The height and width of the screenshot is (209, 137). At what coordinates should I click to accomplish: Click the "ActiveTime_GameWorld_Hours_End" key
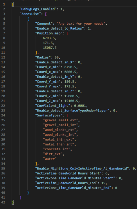click(x=66, y=183)
